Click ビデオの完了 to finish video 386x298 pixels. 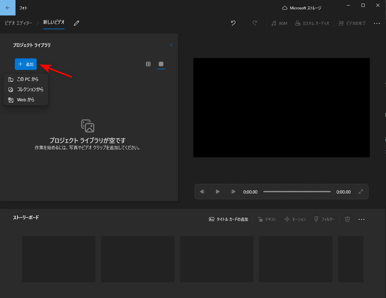(352, 23)
